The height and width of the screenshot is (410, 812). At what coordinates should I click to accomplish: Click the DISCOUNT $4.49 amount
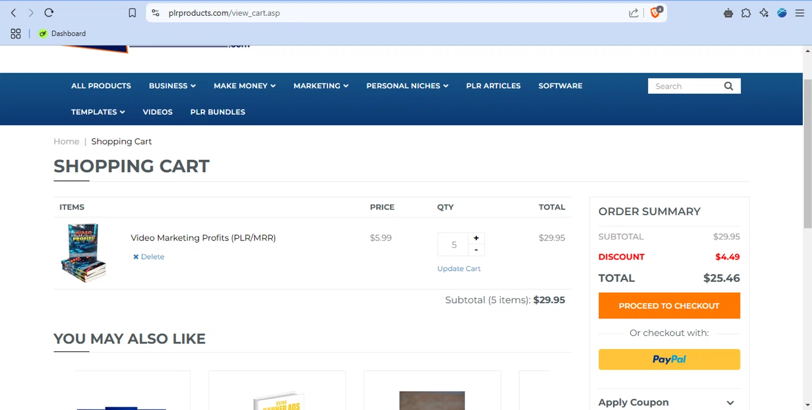point(728,257)
